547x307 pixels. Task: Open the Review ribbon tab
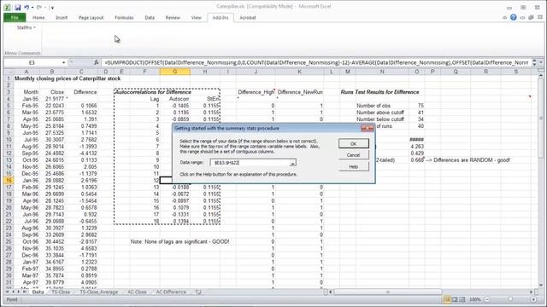click(x=173, y=17)
